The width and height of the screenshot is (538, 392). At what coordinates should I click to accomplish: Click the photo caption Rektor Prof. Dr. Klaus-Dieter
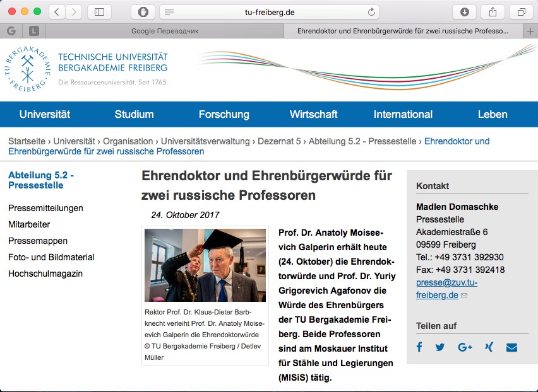(x=205, y=335)
